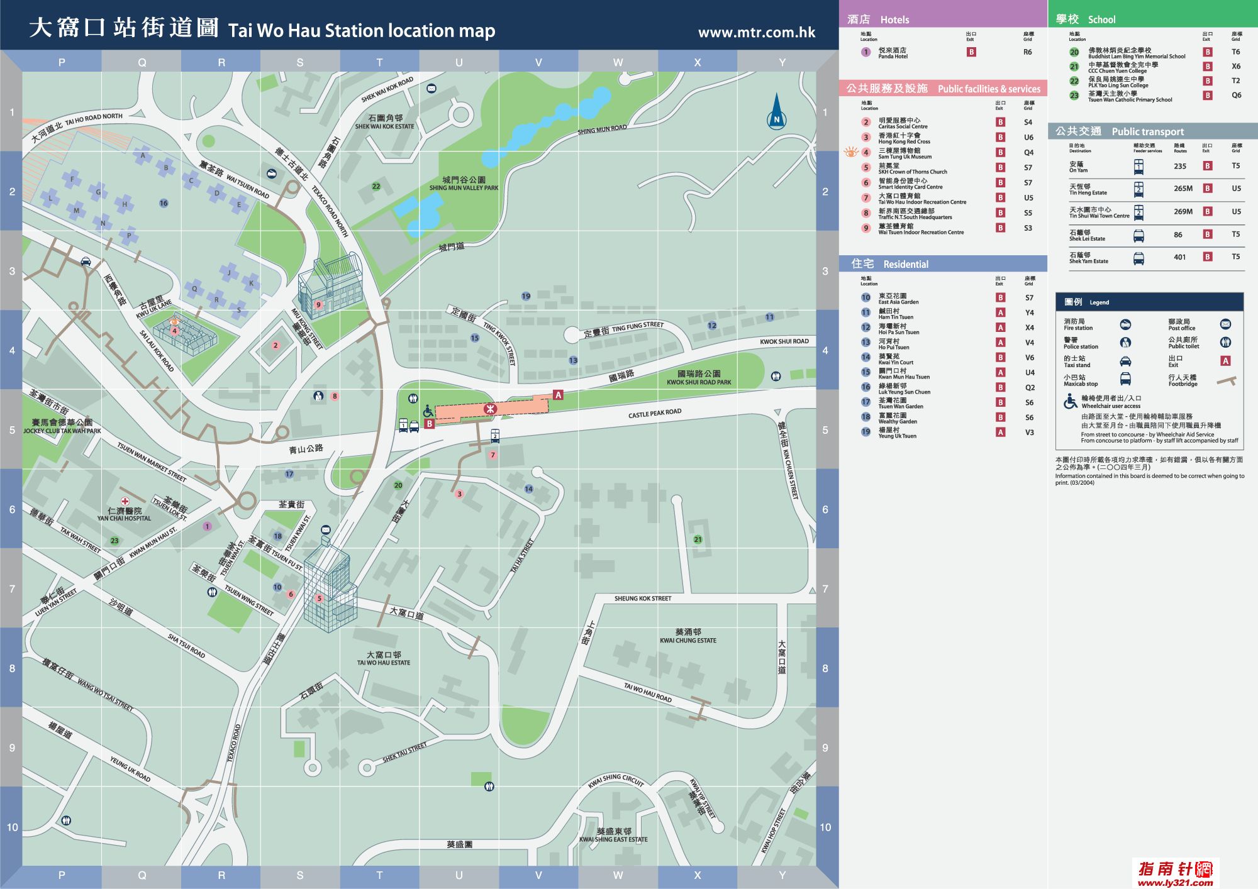The height and width of the screenshot is (889, 1258).
Task: Click the Yan Chai Hospital red cross symbol
Action: click(x=125, y=501)
